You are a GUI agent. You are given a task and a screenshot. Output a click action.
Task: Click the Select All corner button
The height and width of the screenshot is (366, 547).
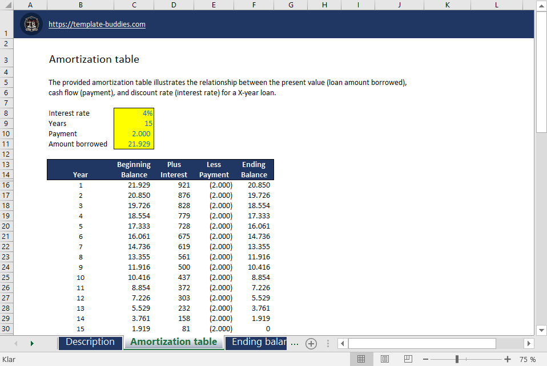point(6,5)
